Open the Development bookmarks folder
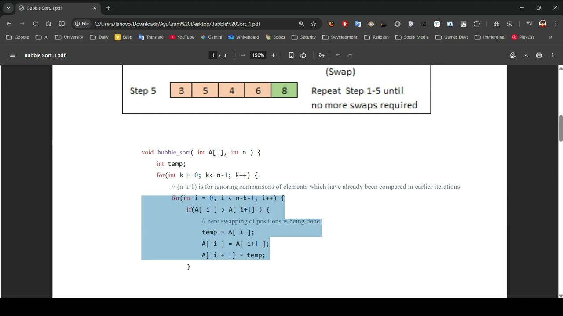Screen dimensions: 563x316 [340, 37]
